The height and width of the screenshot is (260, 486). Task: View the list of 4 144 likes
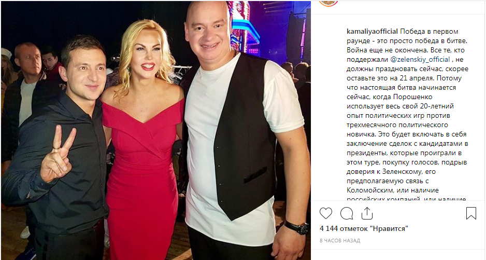tap(364, 229)
